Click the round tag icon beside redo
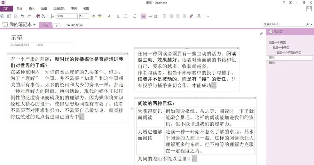The image size is (314, 165). [38, 16]
